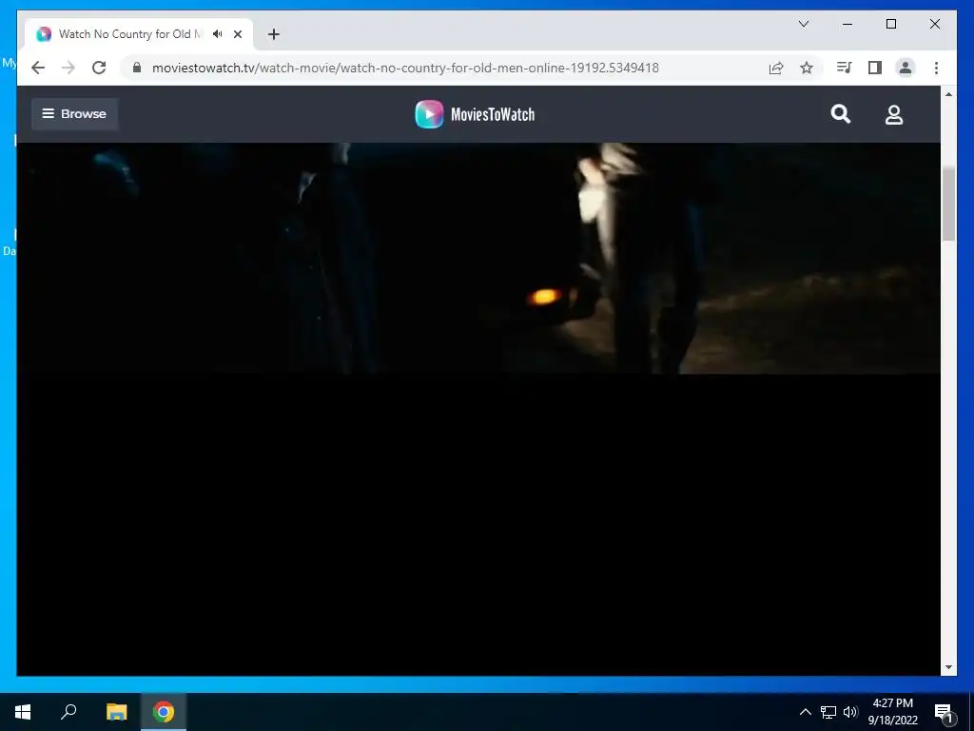Image resolution: width=974 pixels, height=731 pixels.
Task: Close the No Country for Old Men tab
Action: tap(237, 34)
